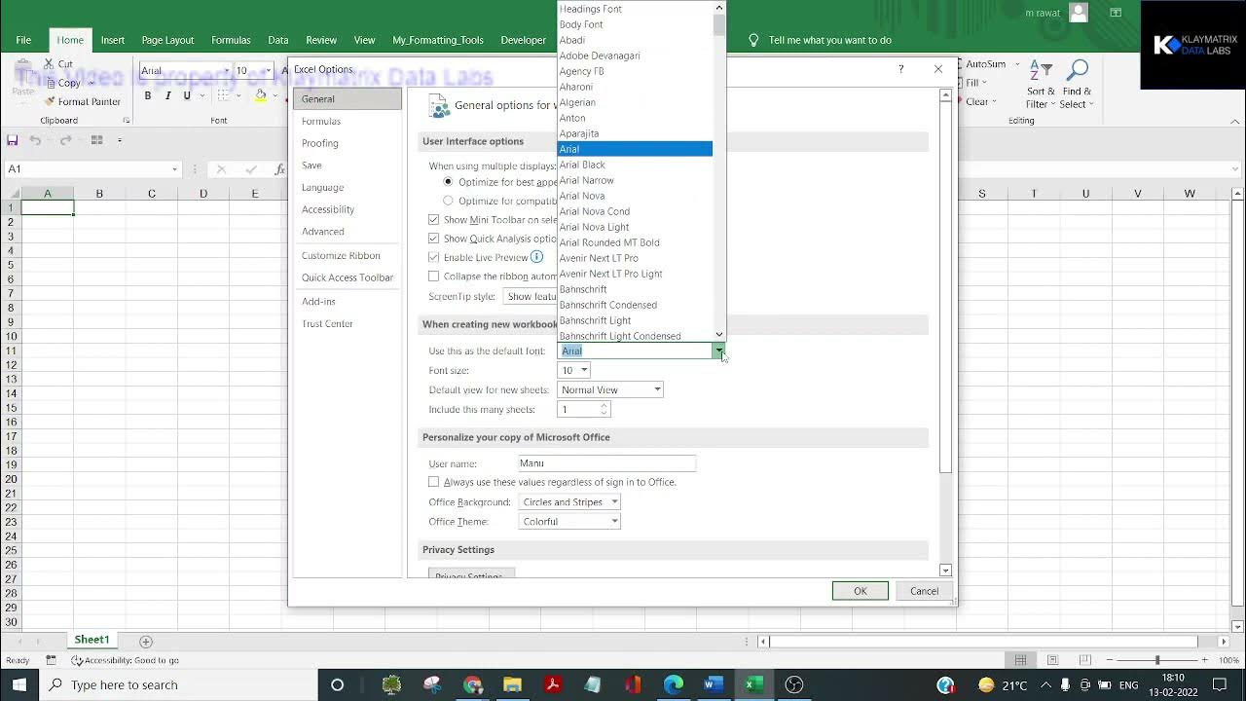Click the Insert Function fx icon
1246x701 pixels.
279,169
